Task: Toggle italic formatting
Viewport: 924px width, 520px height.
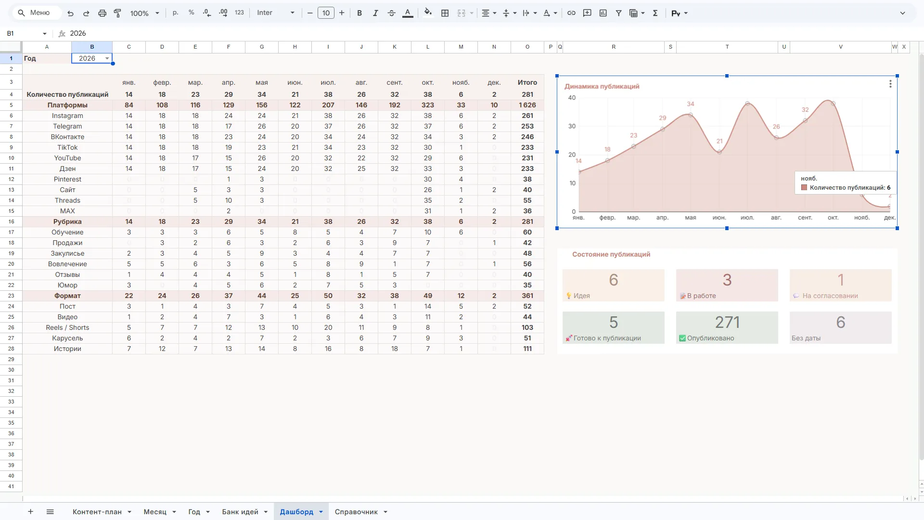Action: (375, 13)
